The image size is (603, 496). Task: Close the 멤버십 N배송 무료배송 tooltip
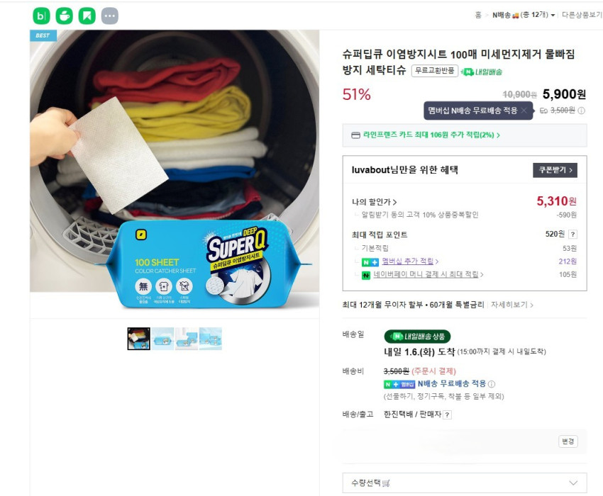click(x=524, y=111)
